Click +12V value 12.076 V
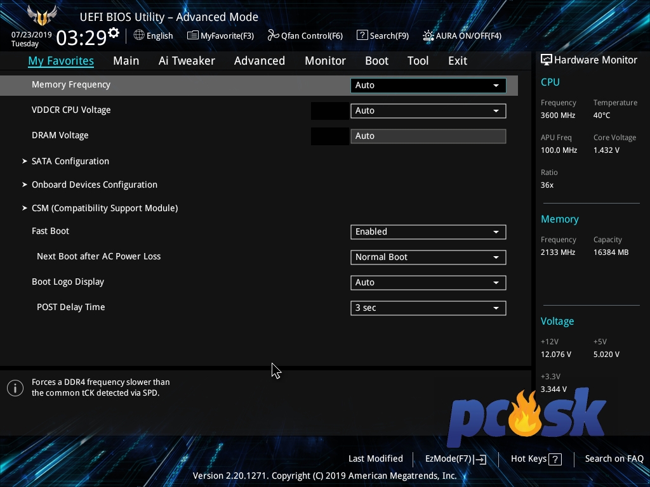 pos(556,354)
